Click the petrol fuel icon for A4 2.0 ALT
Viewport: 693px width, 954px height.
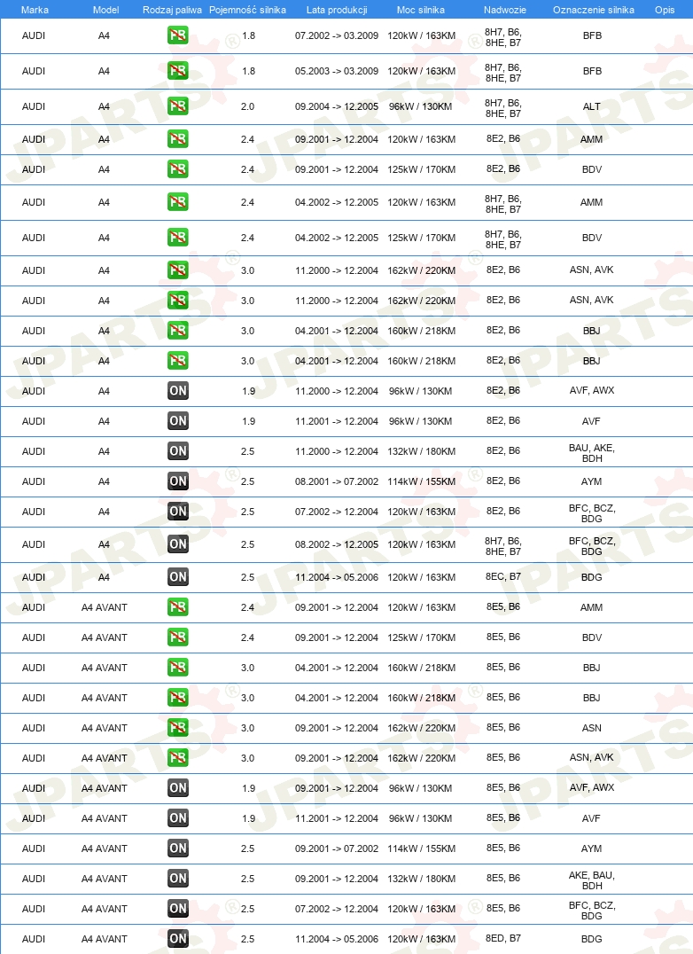pos(177,106)
